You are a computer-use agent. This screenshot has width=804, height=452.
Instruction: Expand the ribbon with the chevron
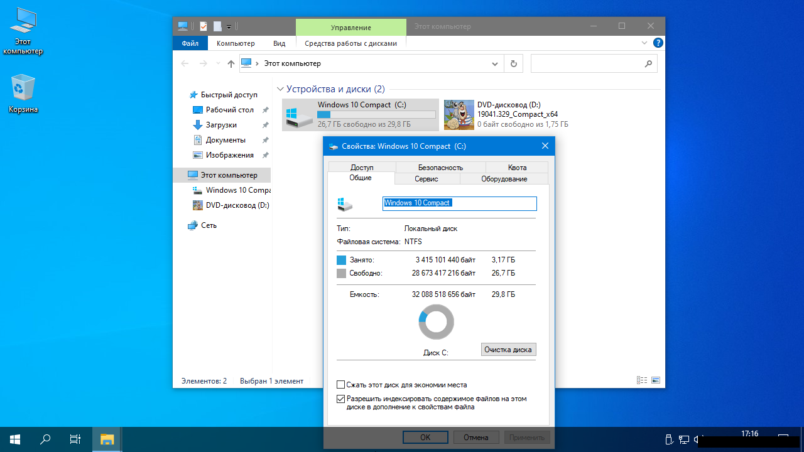pos(644,43)
